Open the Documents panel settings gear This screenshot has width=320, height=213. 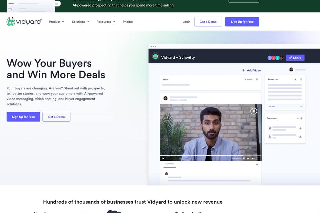pyautogui.click(x=301, y=118)
